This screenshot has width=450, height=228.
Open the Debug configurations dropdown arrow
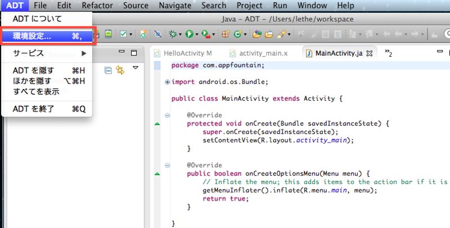[x=180, y=34]
